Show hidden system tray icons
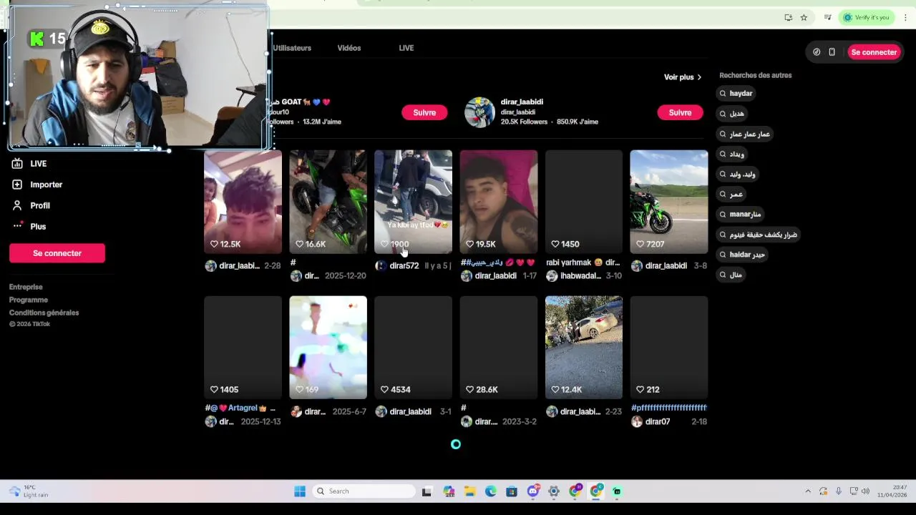Viewport: 916px width, 515px height. (808, 491)
